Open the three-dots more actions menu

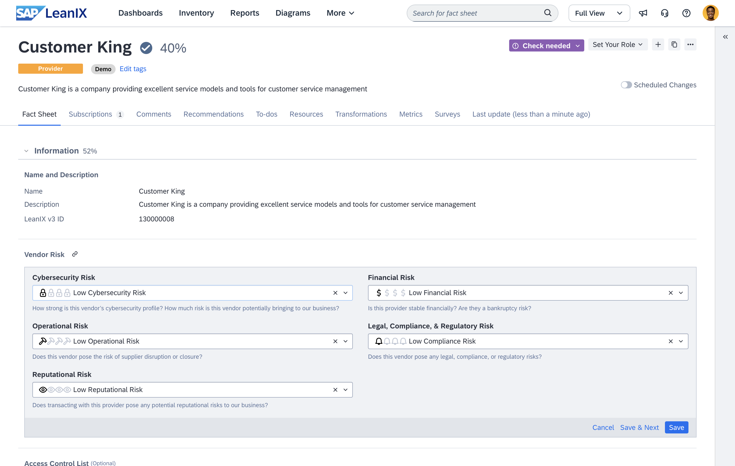pos(690,45)
